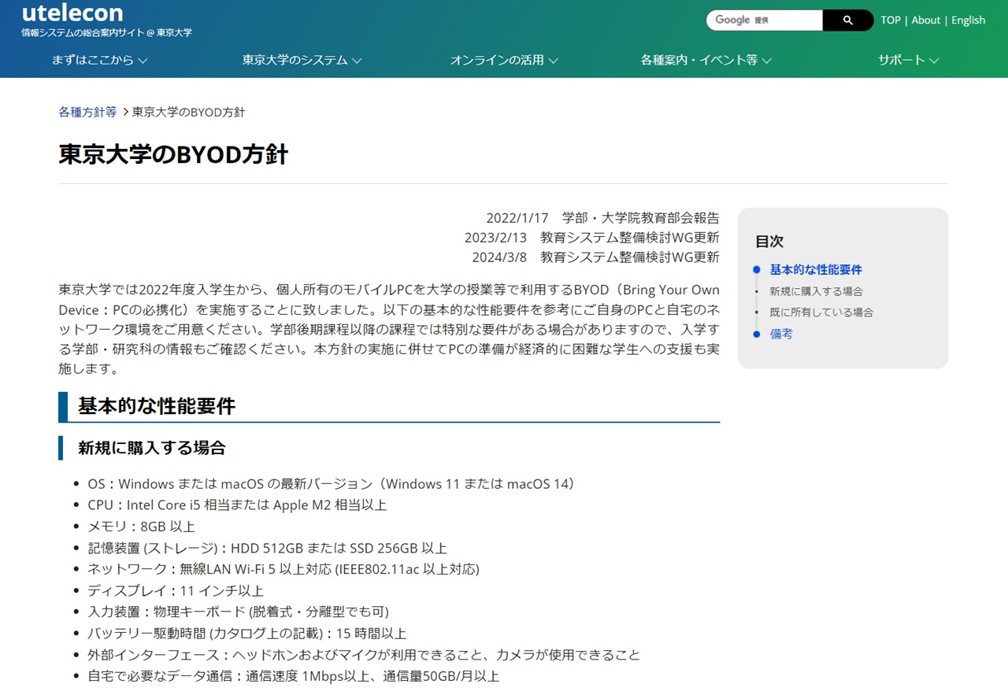The height and width of the screenshot is (695, 1008).
Task: Click the 基本的な性能要件 section heading
Action: click(x=157, y=406)
